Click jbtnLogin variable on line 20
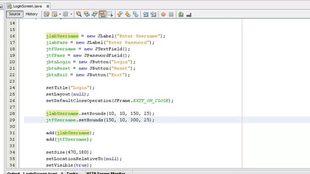This screenshot has height=174, width=310. tap(58, 62)
